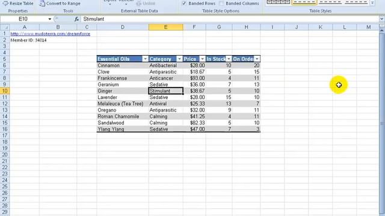This screenshot has height=216, width=385.
Task: Select the Geranium cell
Action: pyautogui.click(x=123, y=84)
